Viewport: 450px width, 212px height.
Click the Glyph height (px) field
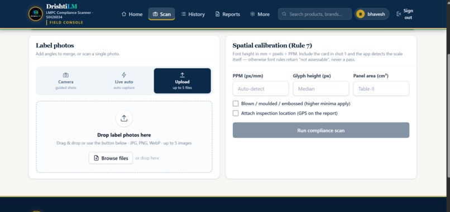point(321,88)
